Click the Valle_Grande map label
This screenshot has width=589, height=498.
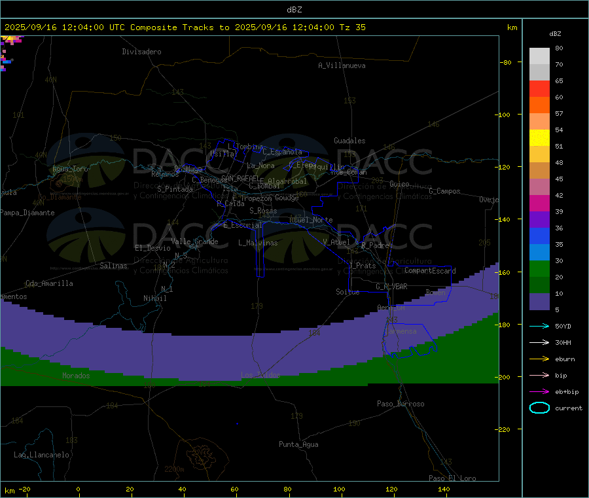[x=194, y=241]
